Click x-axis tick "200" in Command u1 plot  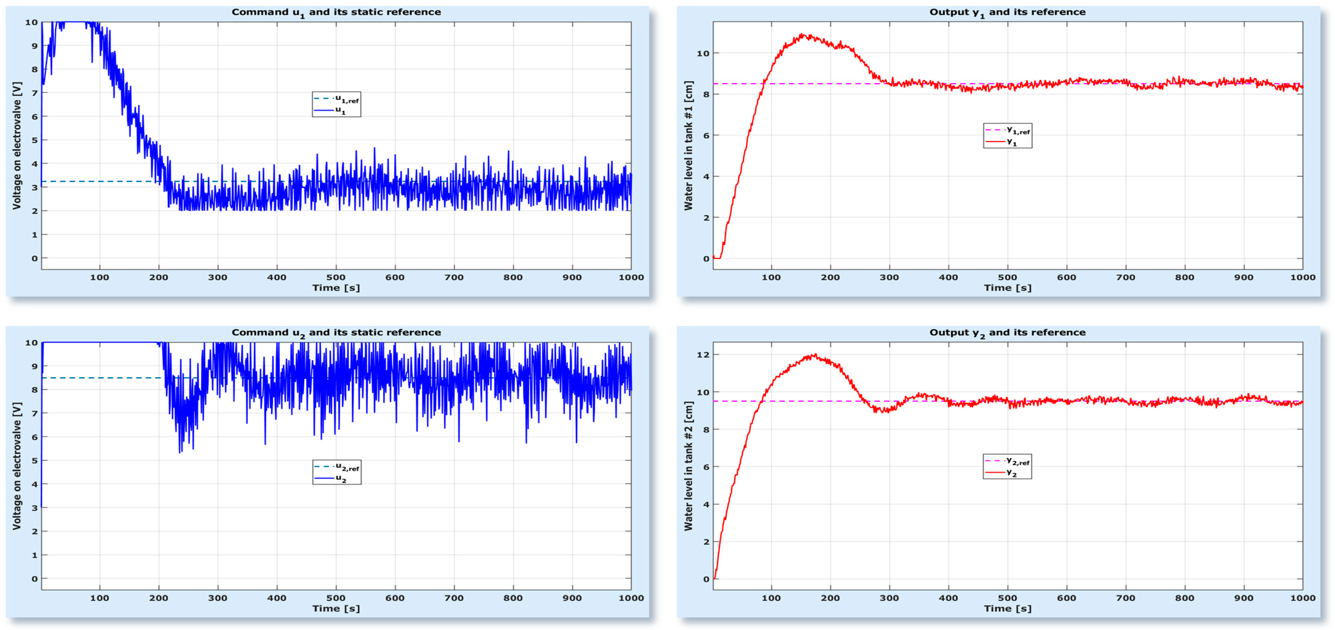pos(159,277)
